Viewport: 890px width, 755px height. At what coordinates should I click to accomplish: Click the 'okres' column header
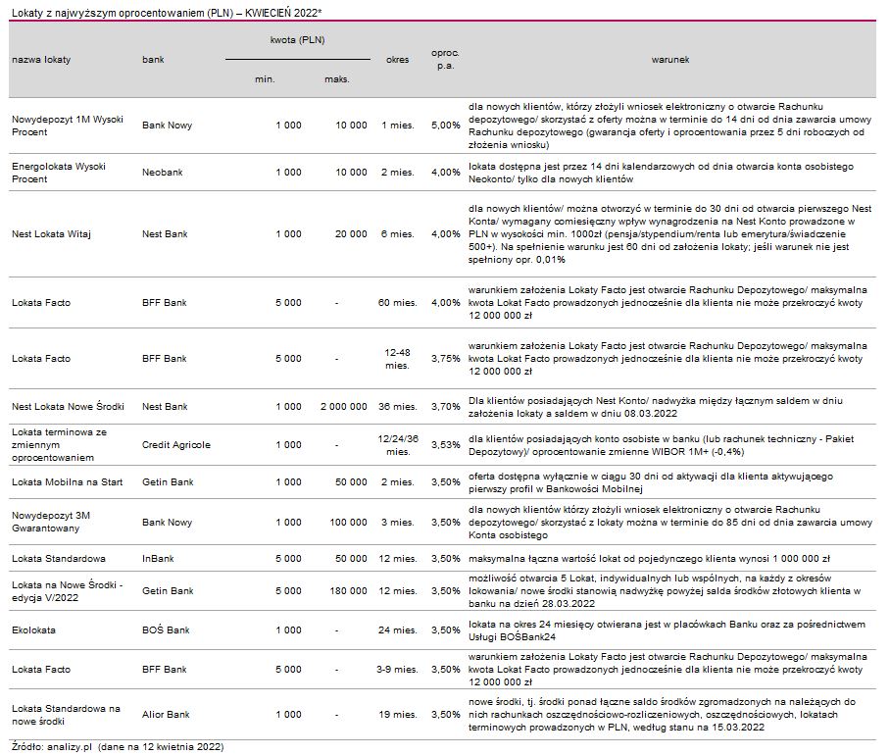[x=397, y=60]
